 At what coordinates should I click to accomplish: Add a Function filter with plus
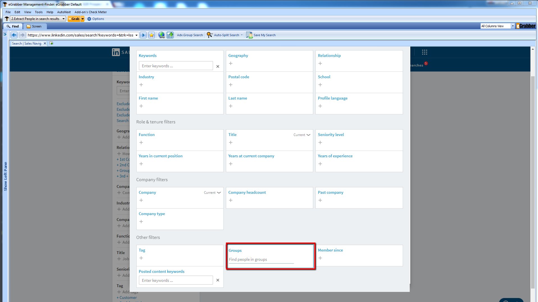pos(141,142)
